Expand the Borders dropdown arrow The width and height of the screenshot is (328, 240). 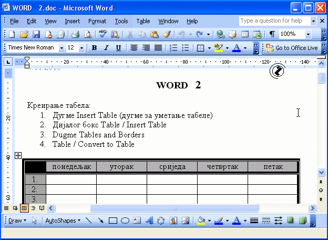[209, 48]
